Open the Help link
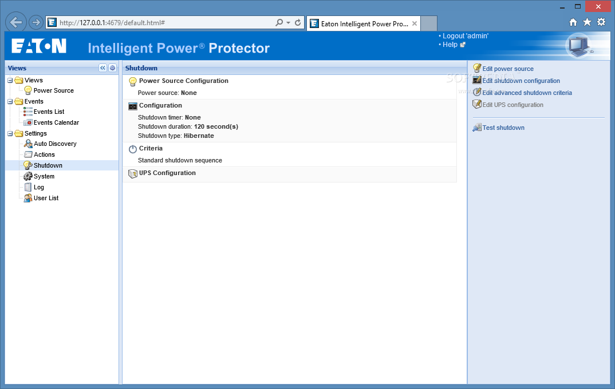This screenshot has height=389, width=615. click(450, 45)
